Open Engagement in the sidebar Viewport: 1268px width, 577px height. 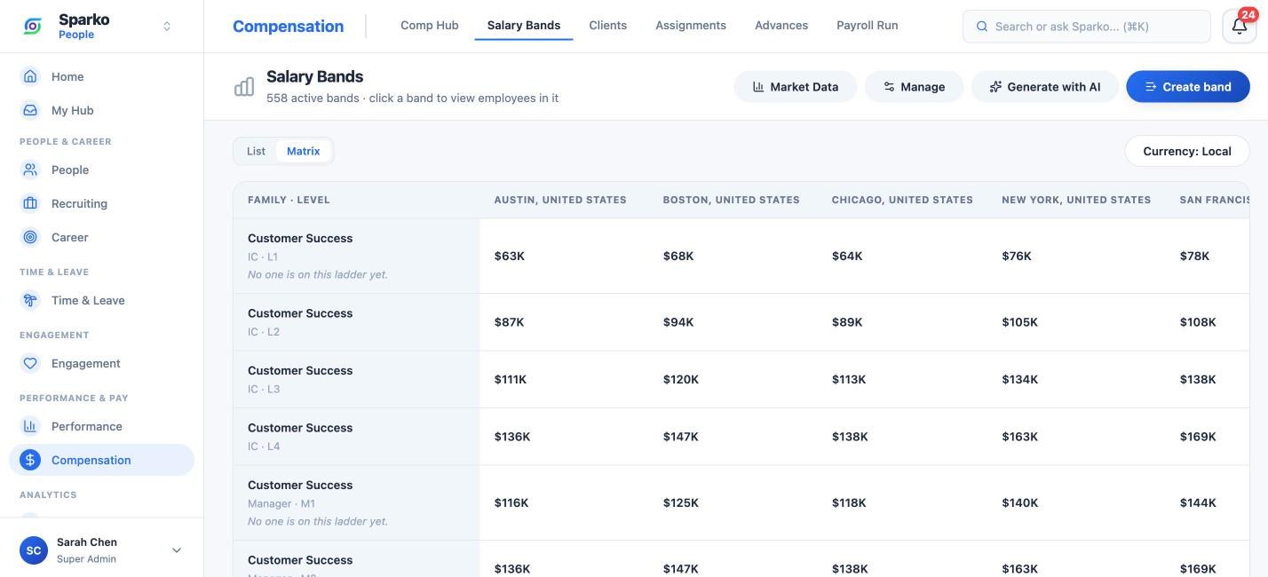tap(101, 363)
